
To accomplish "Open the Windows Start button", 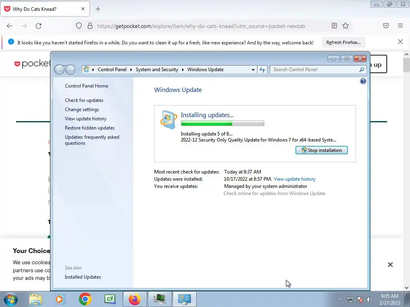I will click(10, 299).
